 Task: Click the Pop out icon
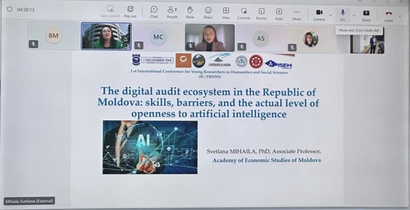130,12
